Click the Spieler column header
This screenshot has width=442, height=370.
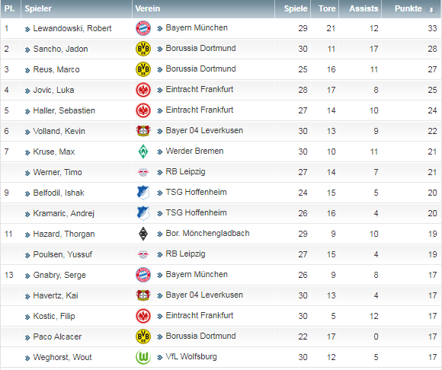(x=38, y=8)
